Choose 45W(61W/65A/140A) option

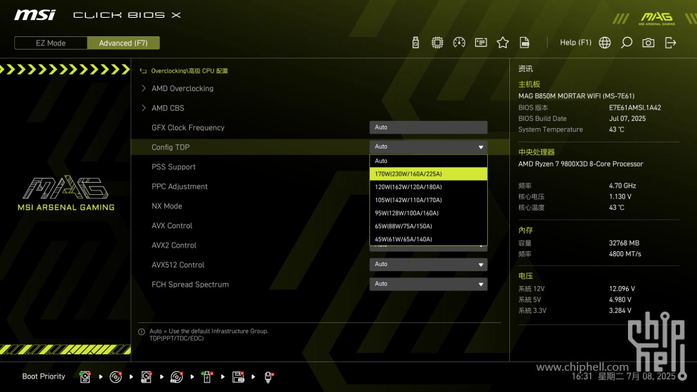(x=428, y=239)
